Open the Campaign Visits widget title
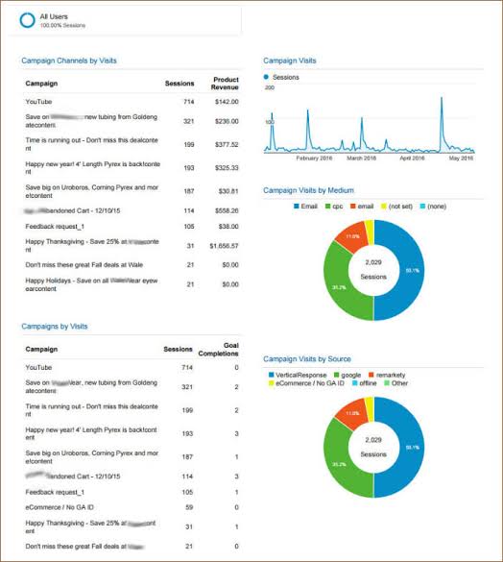 tap(290, 61)
